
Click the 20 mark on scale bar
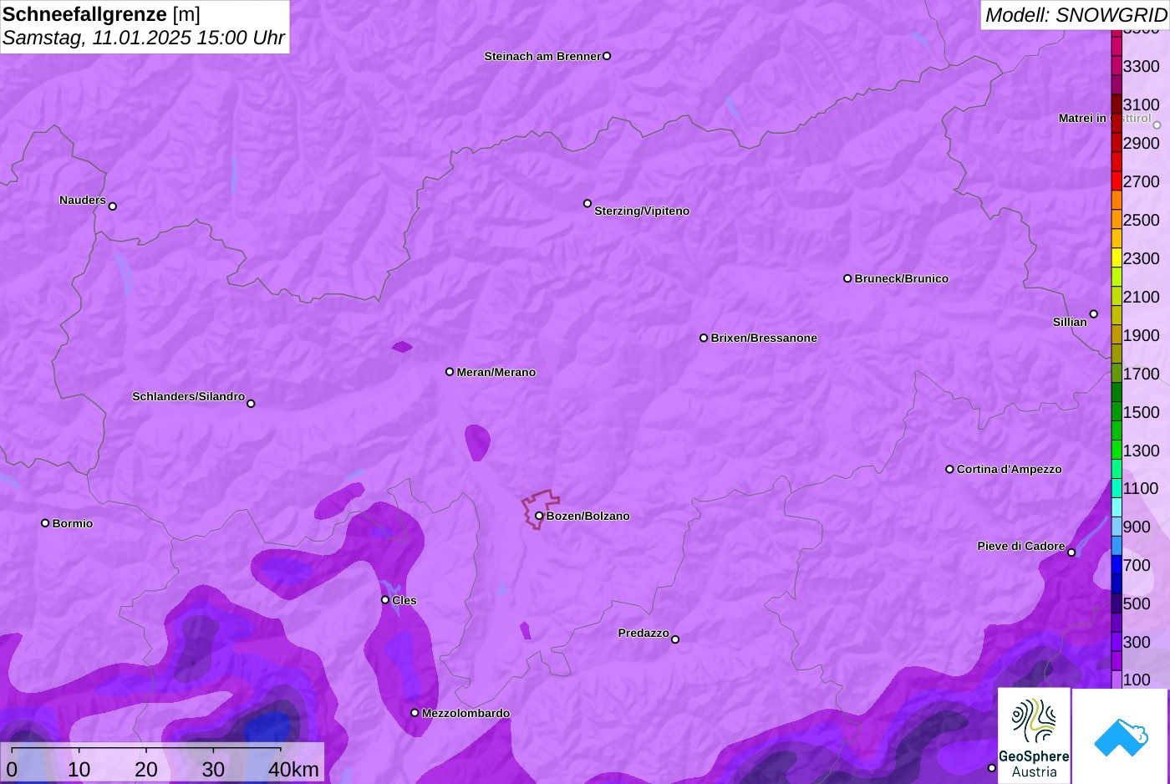pos(146,770)
